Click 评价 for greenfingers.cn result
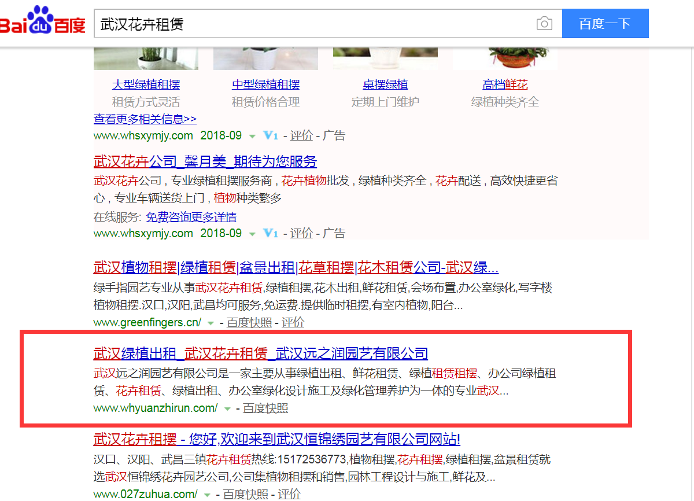Viewport: 694px width, 501px height. click(293, 322)
